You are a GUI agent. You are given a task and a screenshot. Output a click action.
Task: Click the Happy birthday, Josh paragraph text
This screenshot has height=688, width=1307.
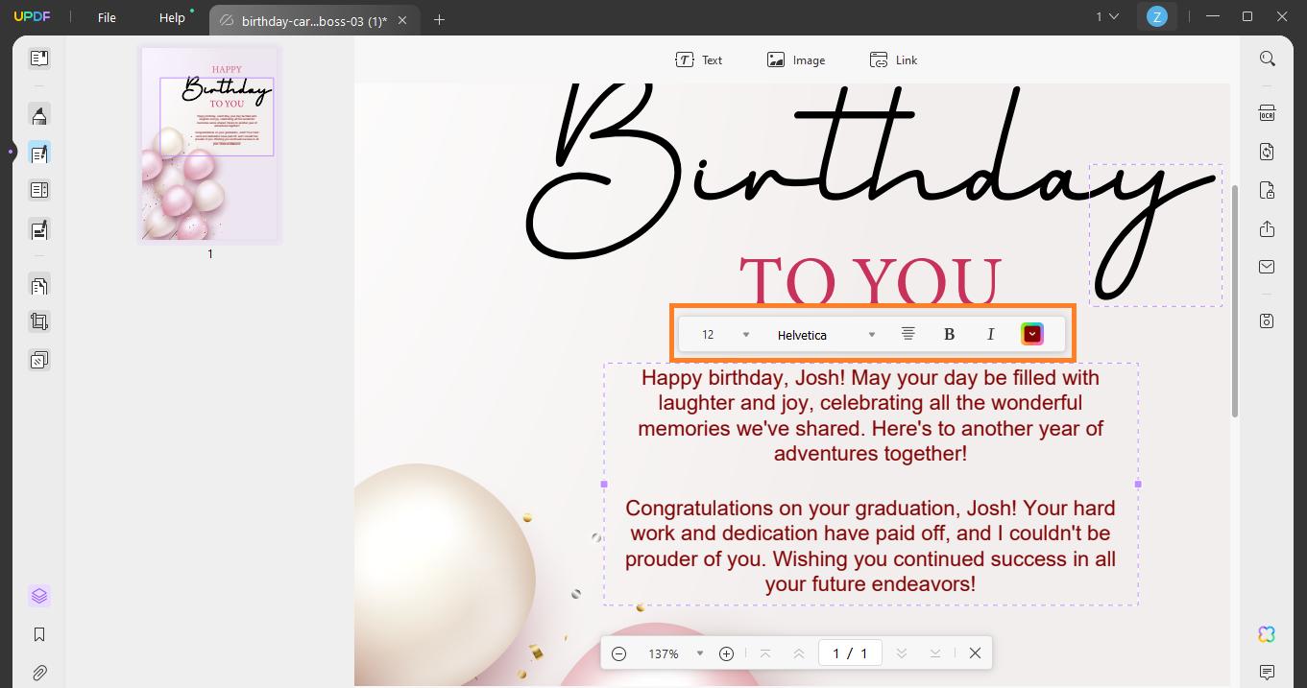pyautogui.click(x=870, y=415)
